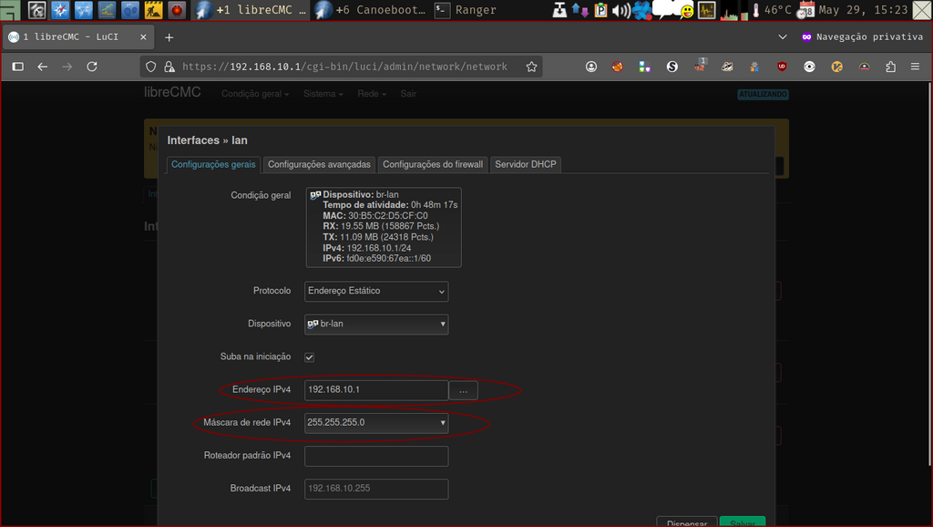Close the libreCMC - LuCI tab
This screenshot has width=933, height=527.
click(143, 36)
